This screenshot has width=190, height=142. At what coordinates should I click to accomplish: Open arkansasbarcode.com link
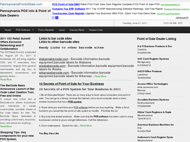click(x=54, y=73)
